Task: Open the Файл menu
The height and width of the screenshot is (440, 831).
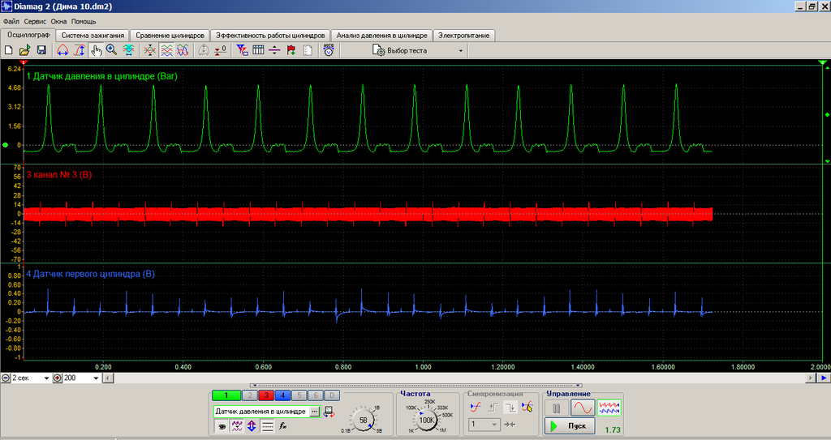Action: 11,22
